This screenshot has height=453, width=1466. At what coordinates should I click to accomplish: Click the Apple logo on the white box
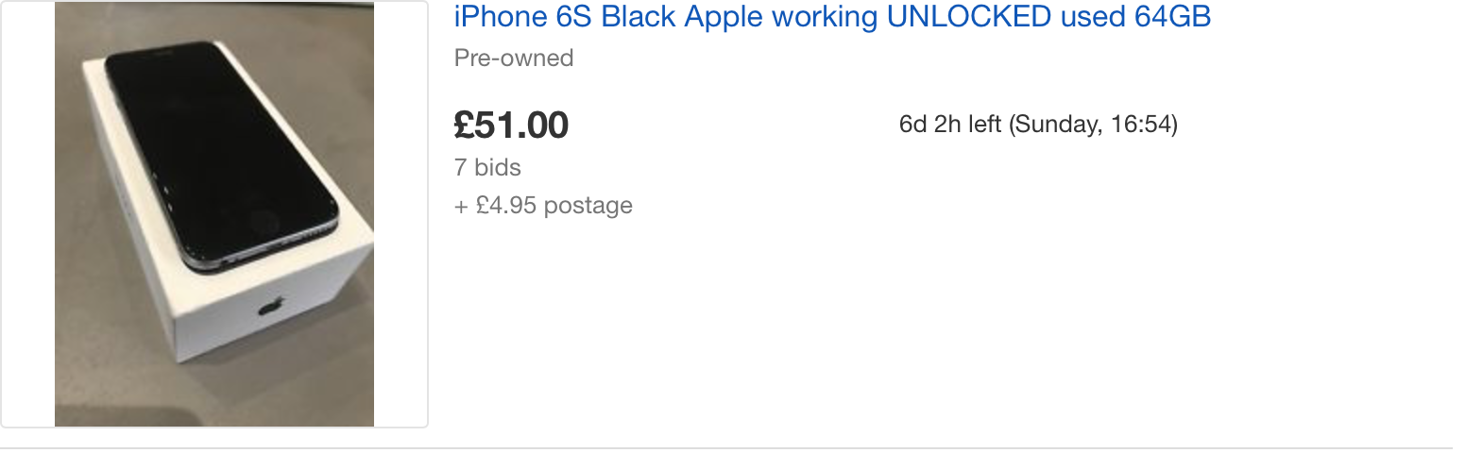(x=272, y=309)
